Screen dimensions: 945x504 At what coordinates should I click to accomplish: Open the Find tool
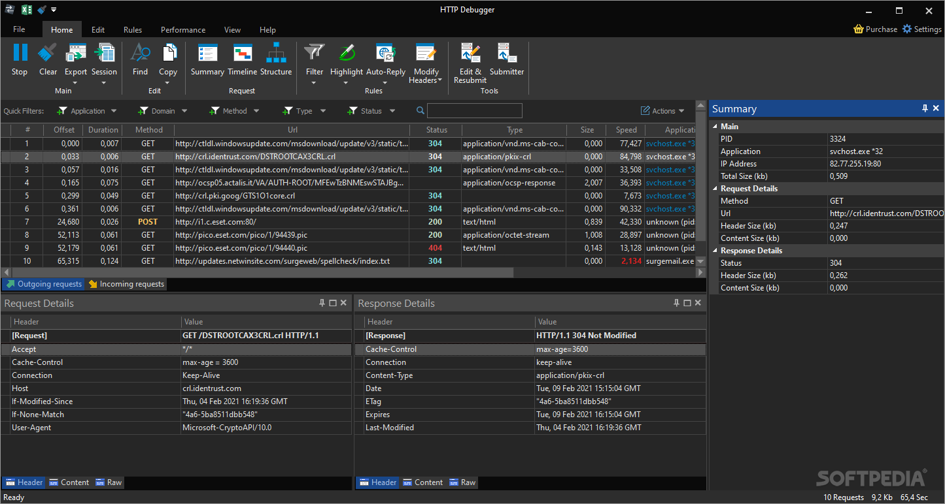click(x=140, y=60)
